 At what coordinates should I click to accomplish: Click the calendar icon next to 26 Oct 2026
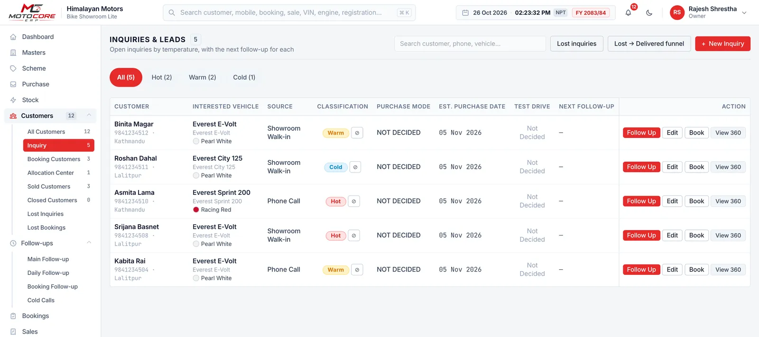465,13
